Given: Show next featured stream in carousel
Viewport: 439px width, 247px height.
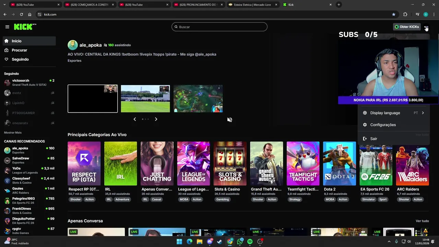Looking at the screenshot, I should pos(156,119).
